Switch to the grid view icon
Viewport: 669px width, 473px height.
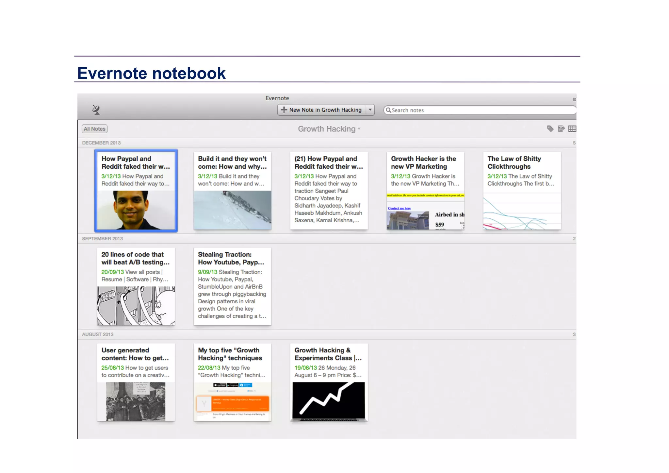[572, 129]
